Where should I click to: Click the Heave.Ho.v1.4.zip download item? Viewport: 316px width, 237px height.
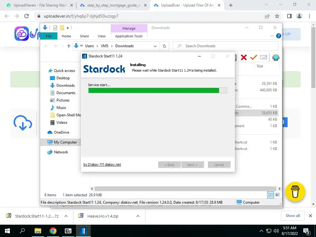click(103, 216)
